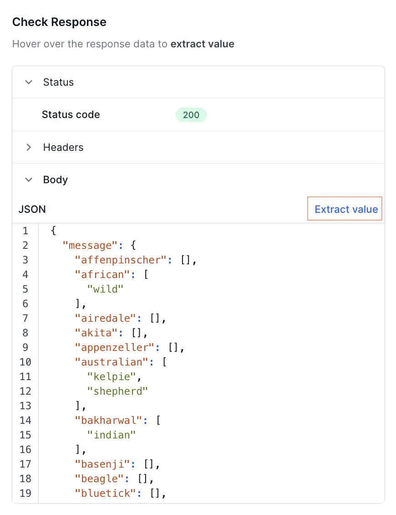396x515 pixels.
Task: Select the "message" key in JSON
Action: (90, 245)
